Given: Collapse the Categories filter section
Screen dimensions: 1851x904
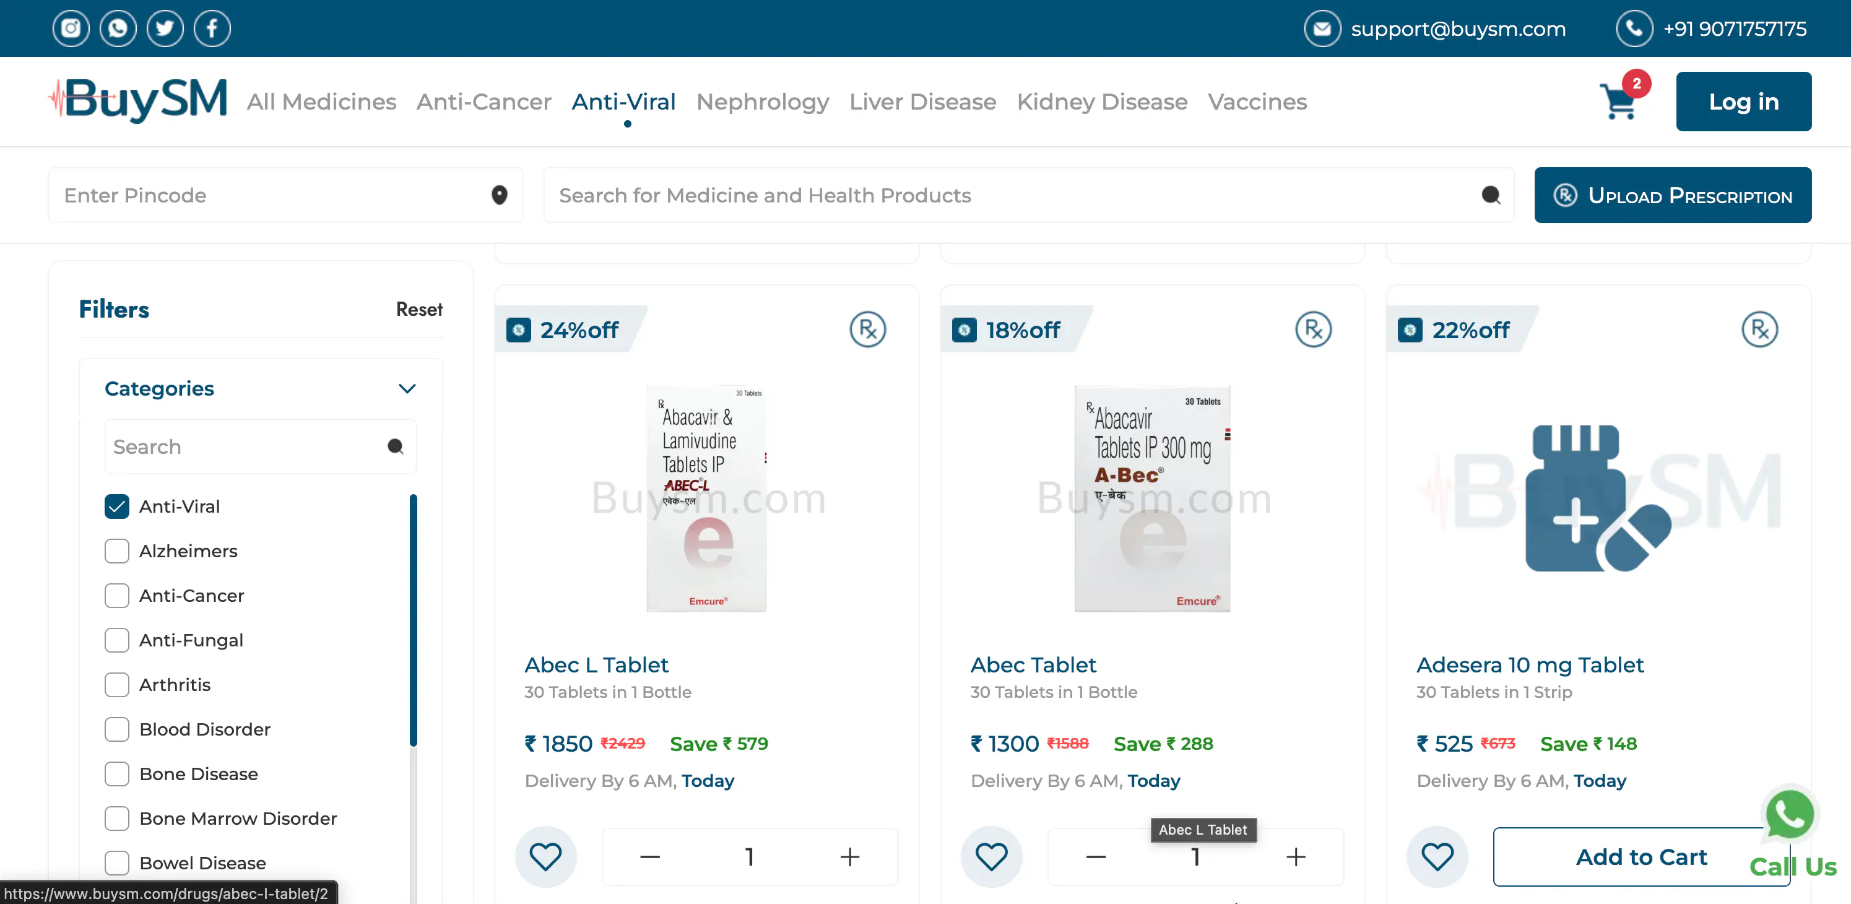Looking at the screenshot, I should [x=407, y=389].
